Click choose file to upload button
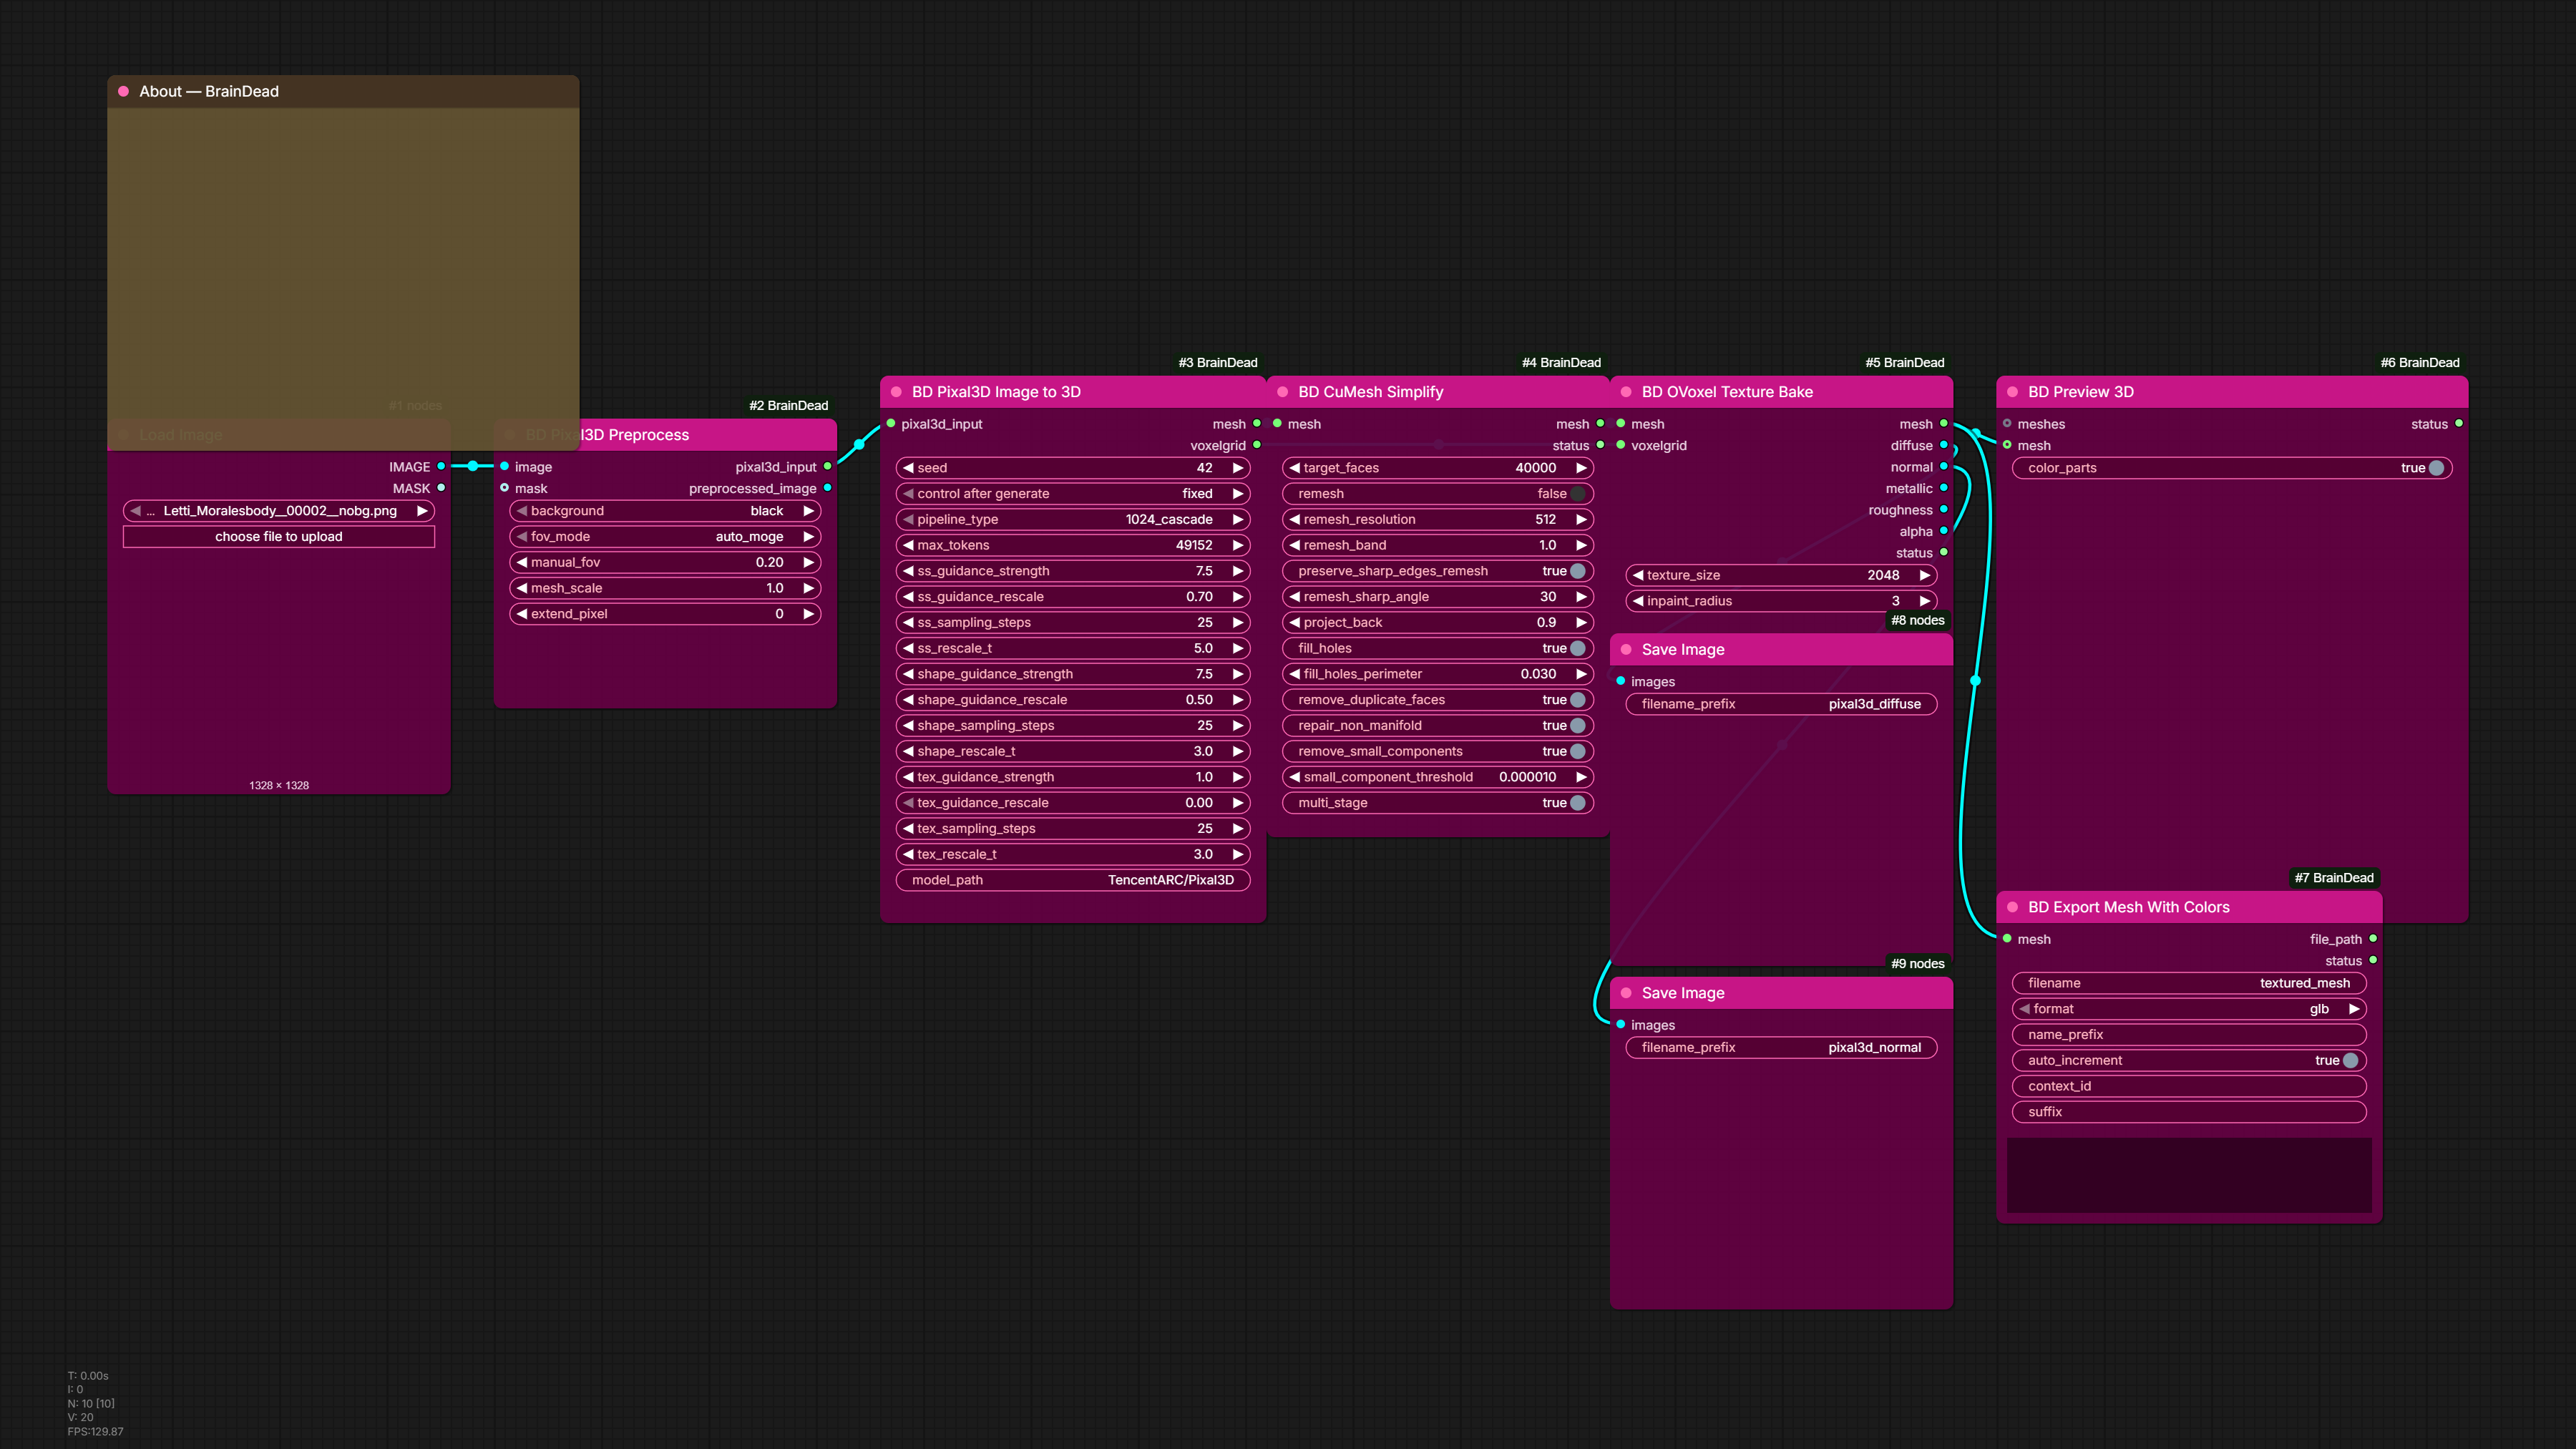The image size is (2576, 1449). (x=279, y=537)
